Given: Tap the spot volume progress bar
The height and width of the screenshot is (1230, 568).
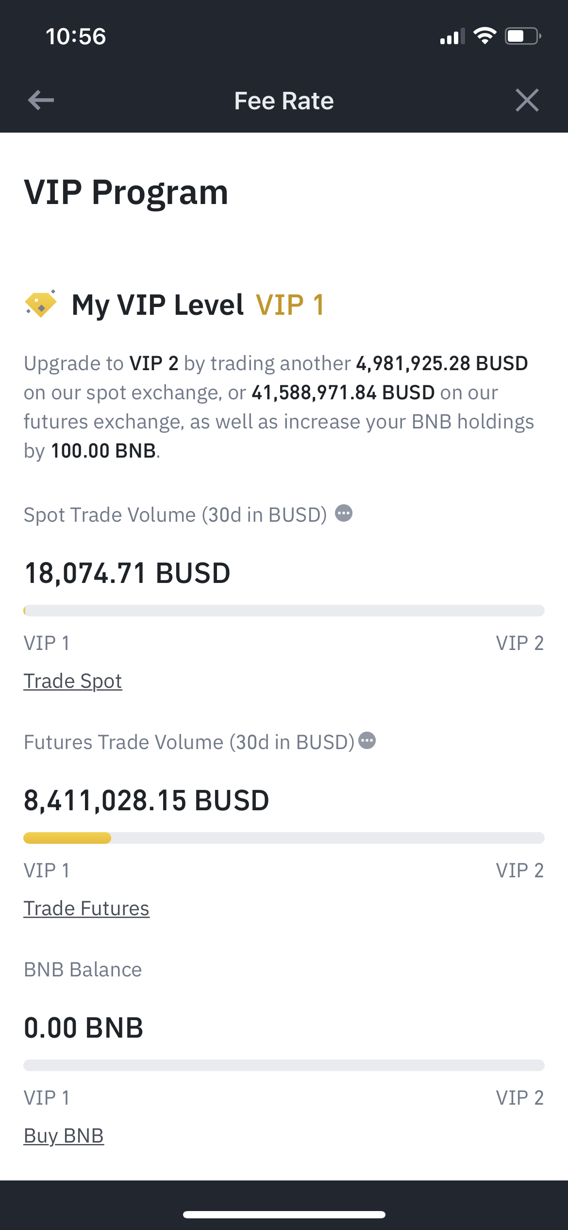Looking at the screenshot, I should pyautogui.click(x=284, y=611).
